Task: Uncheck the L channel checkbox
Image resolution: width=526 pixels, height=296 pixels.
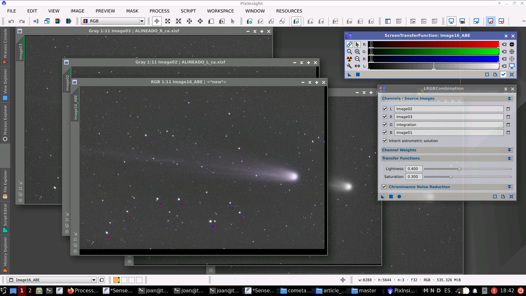Action: [x=385, y=109]
